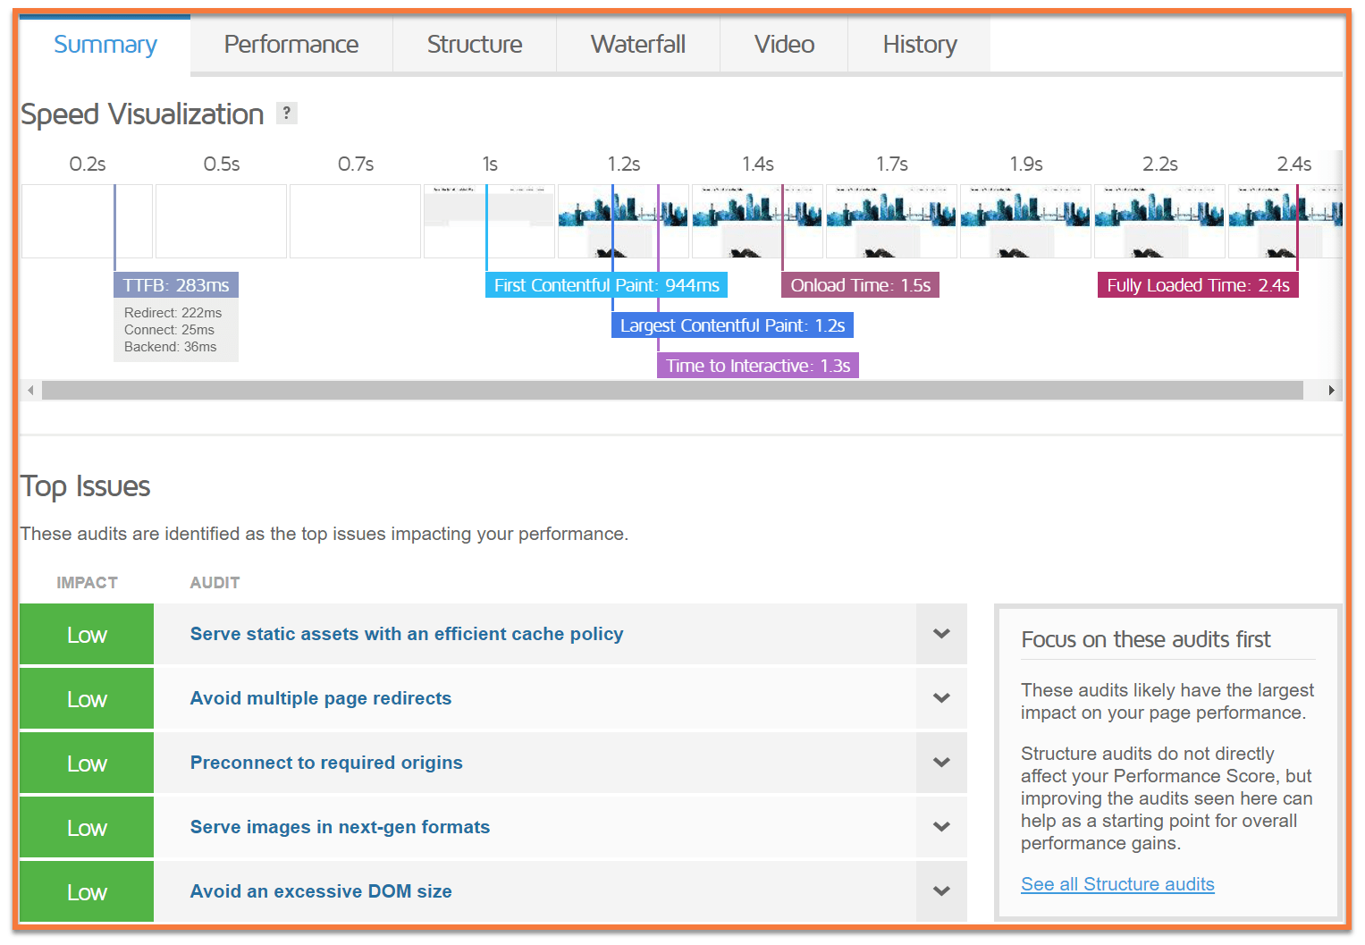Screen dimensions: 1365x945
Task: Click the scrollbar left arrow
Action: [30, 391]
